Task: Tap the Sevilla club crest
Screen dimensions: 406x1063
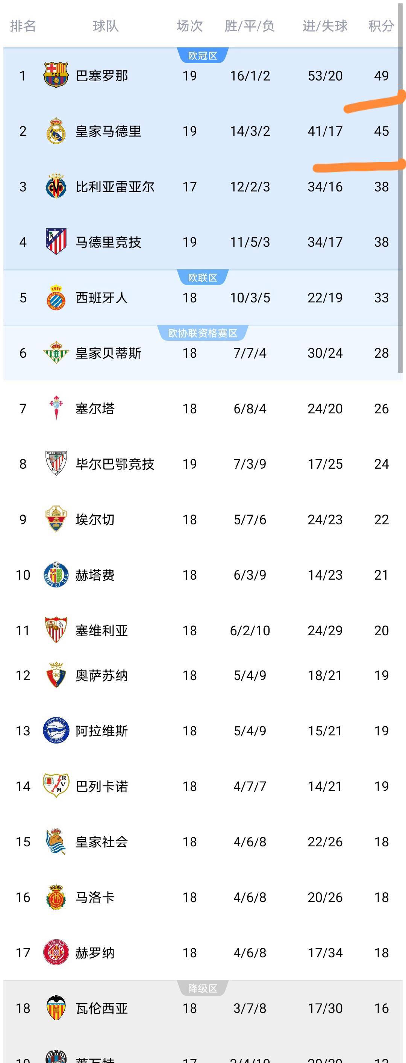Action: 56,630
